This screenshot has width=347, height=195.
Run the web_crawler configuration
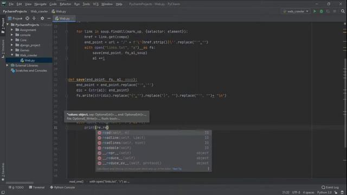tap(314, 11)
